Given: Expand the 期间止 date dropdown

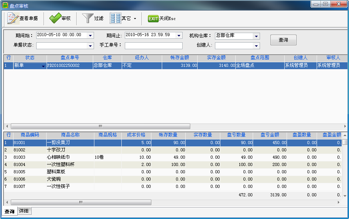Looking at the screenshot, I should click(x=179, y=36).
